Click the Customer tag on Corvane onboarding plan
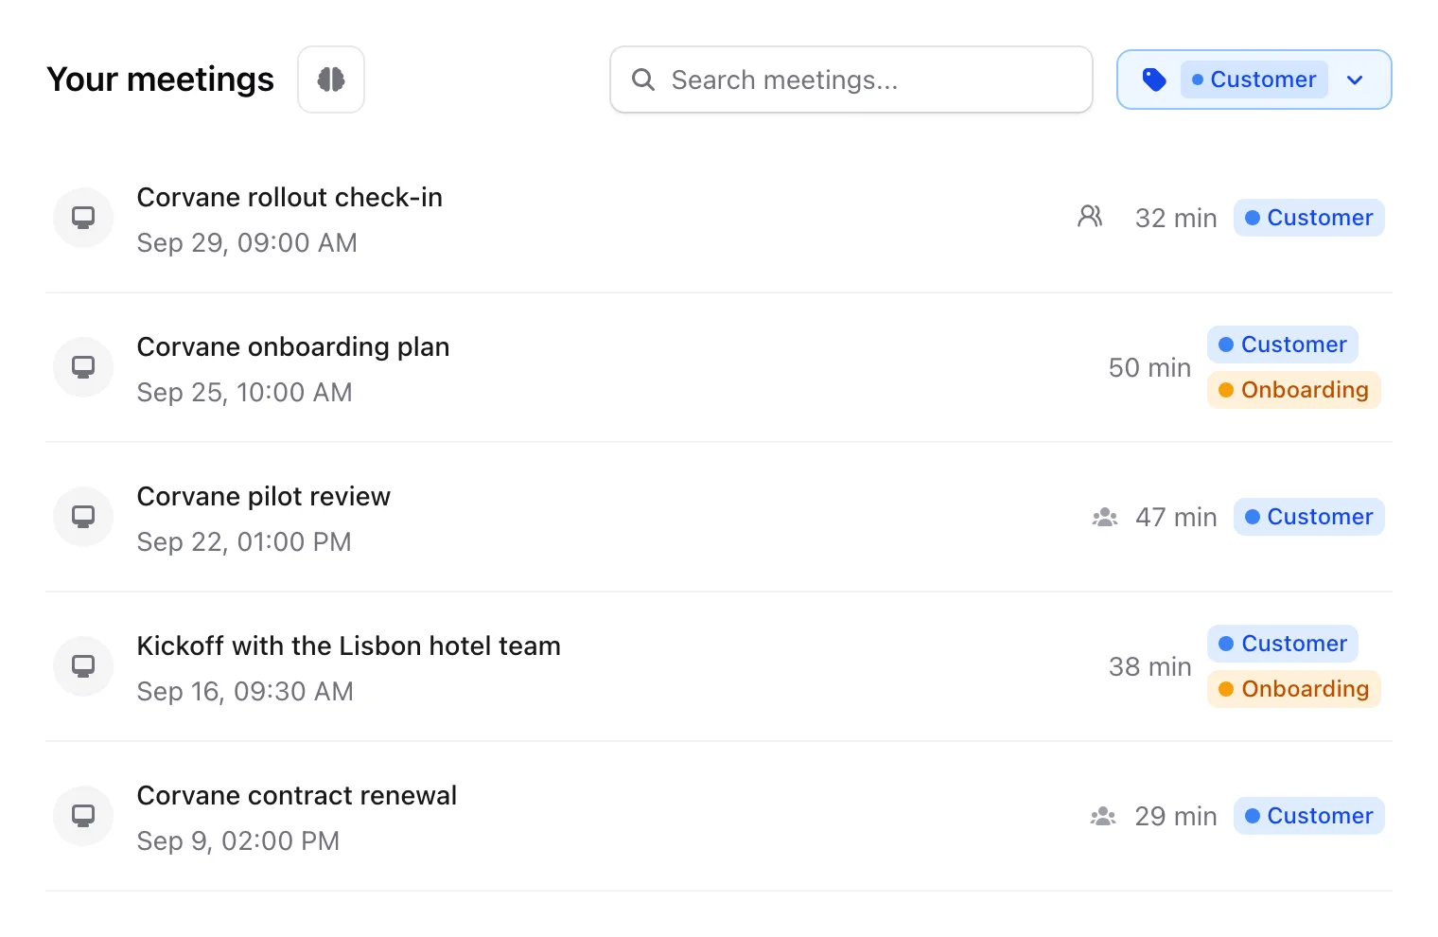Screen dimensions: 1438x937 click(1283, 345)
